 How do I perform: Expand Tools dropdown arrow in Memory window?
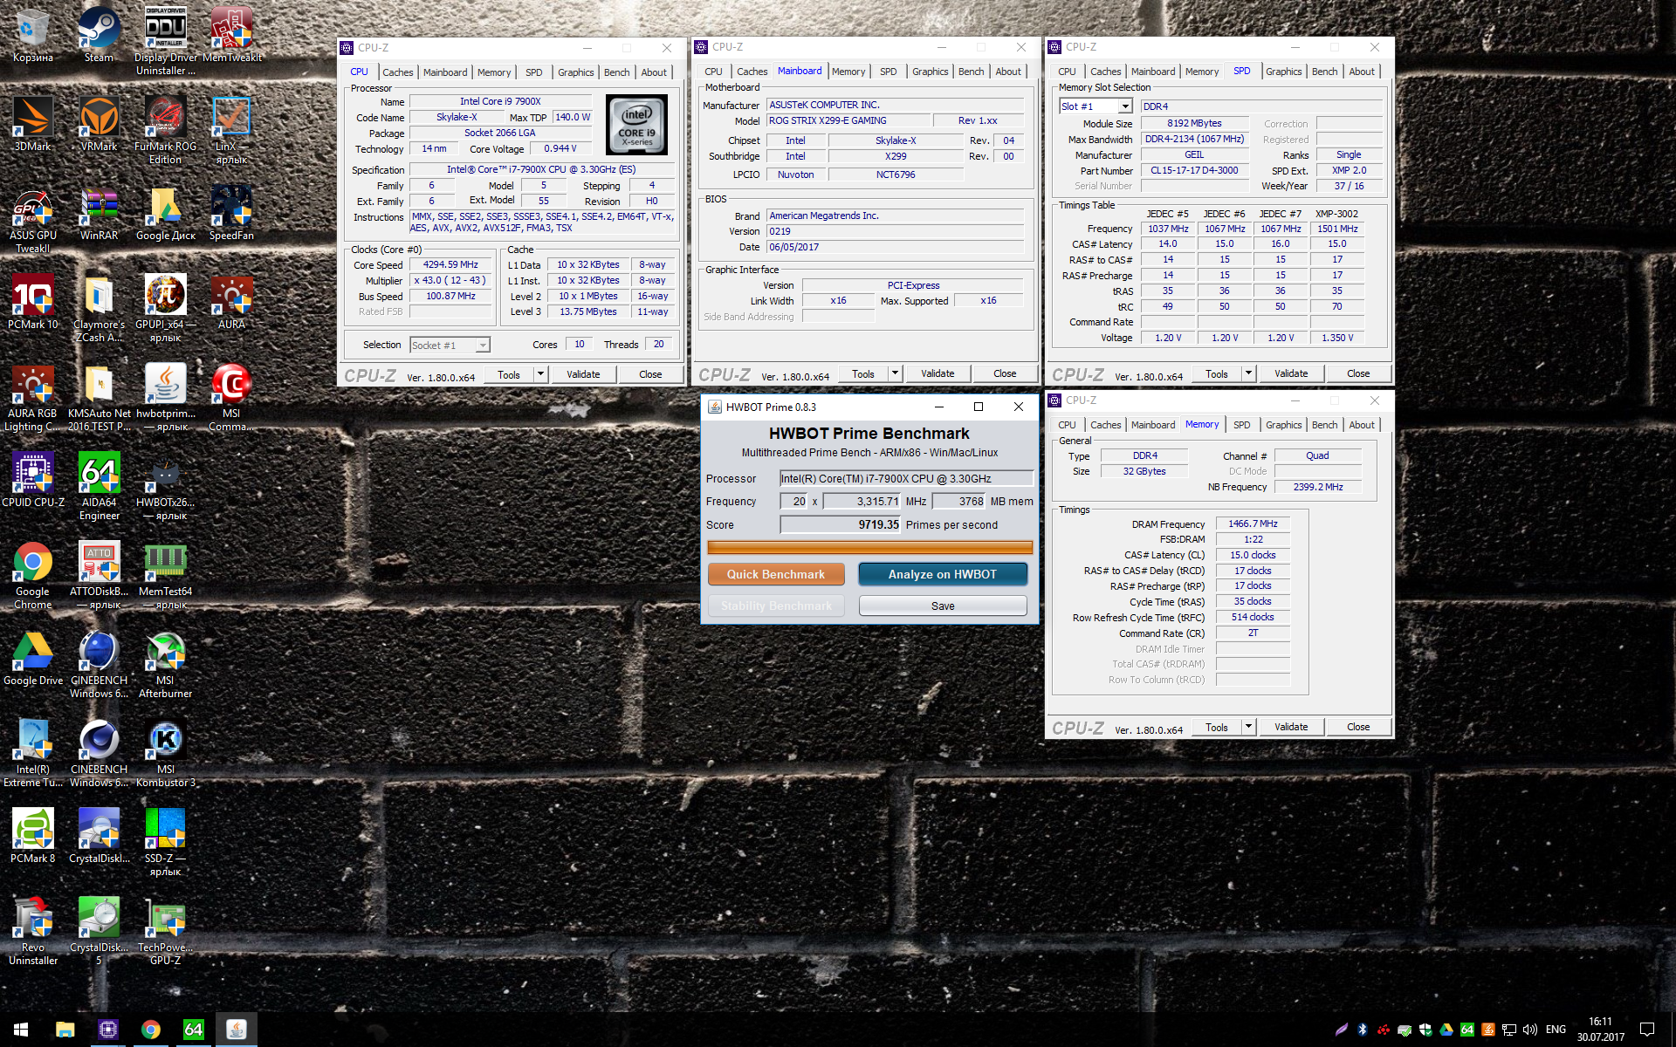click(x=1248, y=727)
